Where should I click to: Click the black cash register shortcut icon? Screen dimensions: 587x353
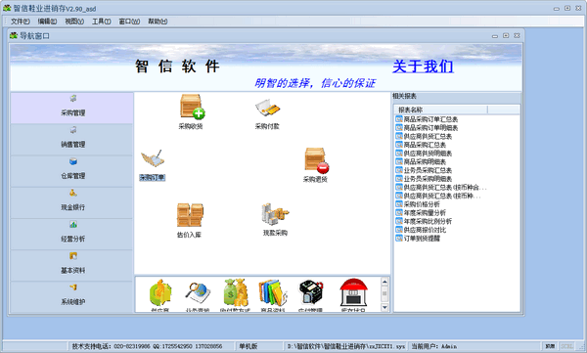click(311, 292)
